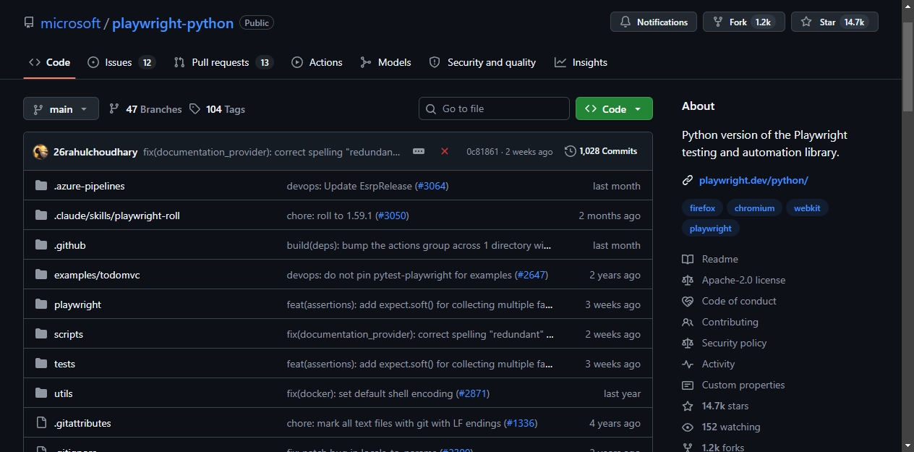The image size is (914, 452).
Task: Click folder icon next to playwright
Action: click(x=41, y=304)
